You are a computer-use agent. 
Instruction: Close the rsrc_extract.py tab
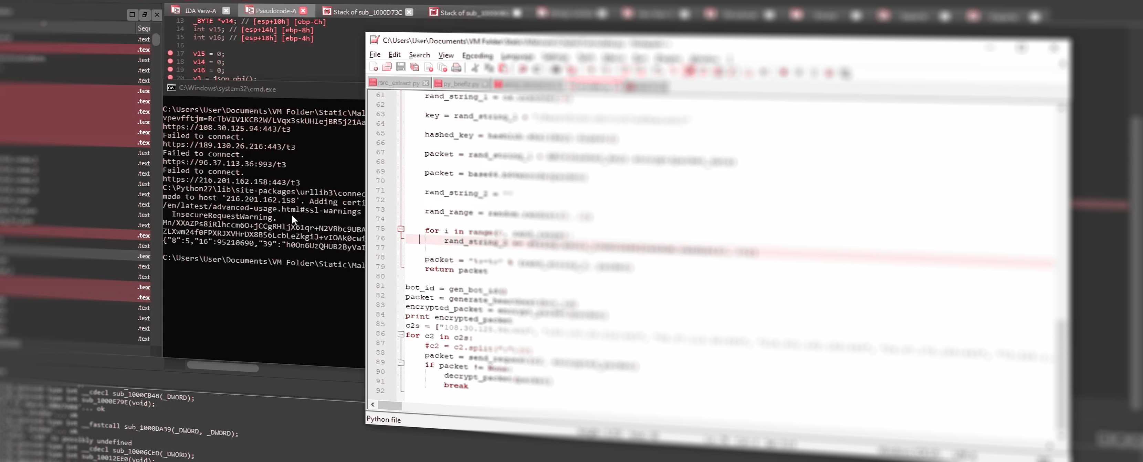[x=426, y=83]
